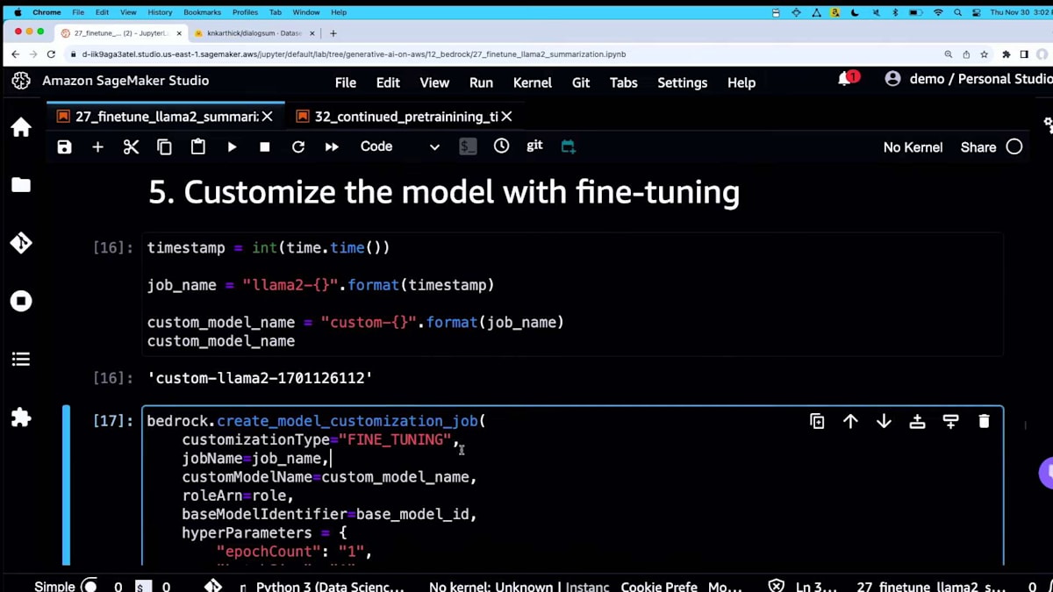The width and height of the screenshot is (1053, 592).
Task: Open the Git menu in the Studio menubar
Action: pyautogui.click(x=581, y=82)
